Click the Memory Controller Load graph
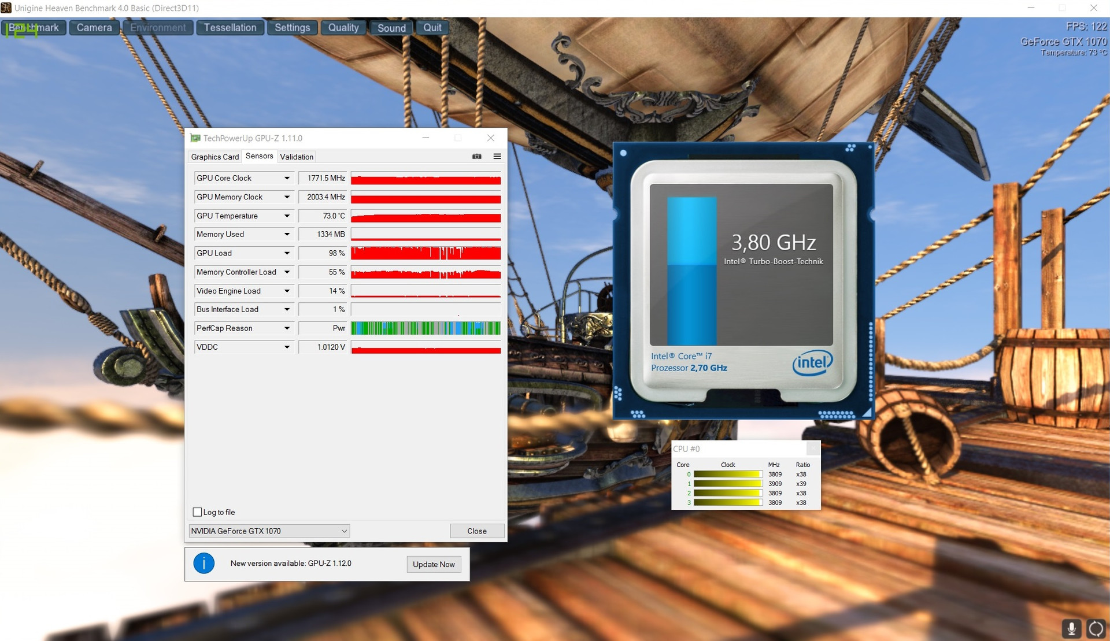The width and height of the screenshot is (1110, 641). click(x=425, y=272)
